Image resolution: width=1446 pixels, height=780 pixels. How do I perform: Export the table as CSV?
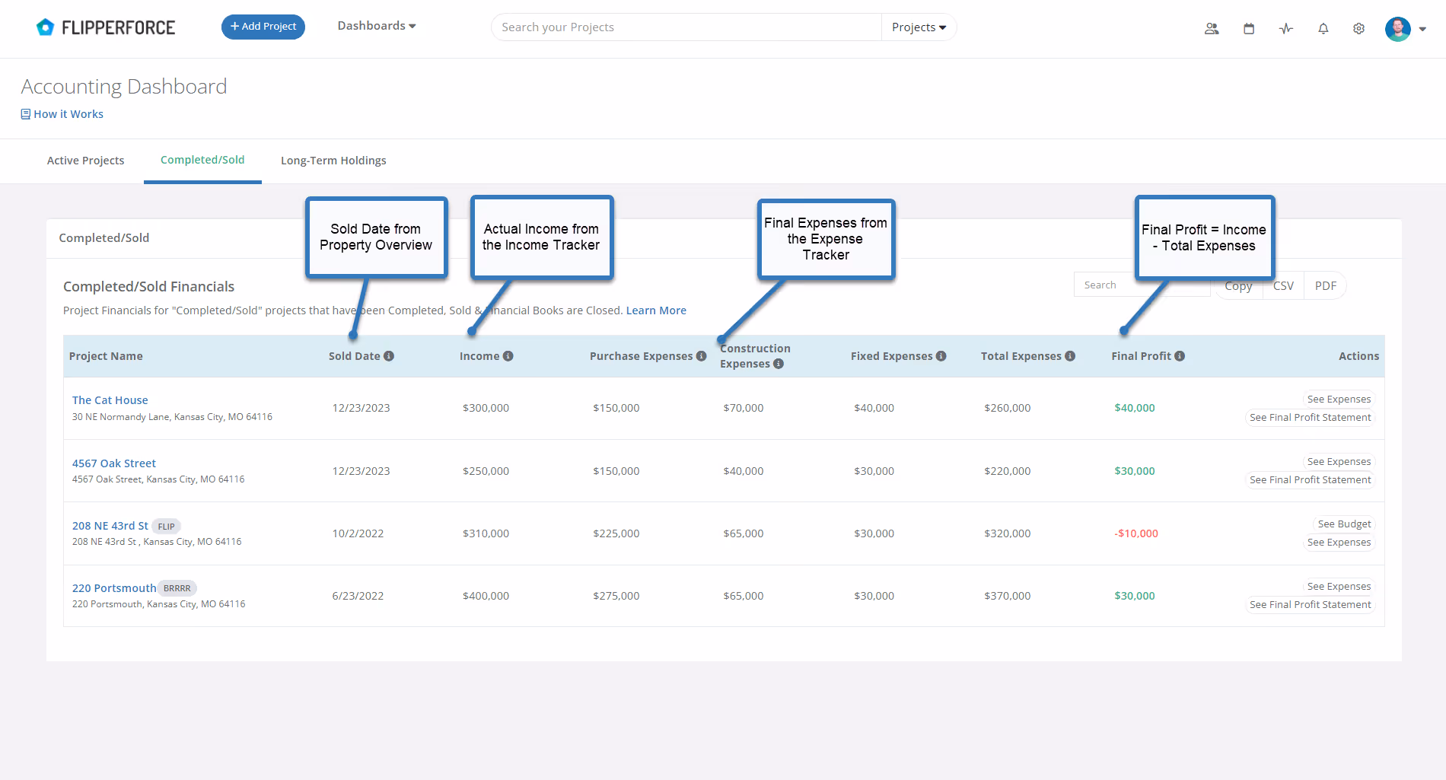(x=1283, y=286)
